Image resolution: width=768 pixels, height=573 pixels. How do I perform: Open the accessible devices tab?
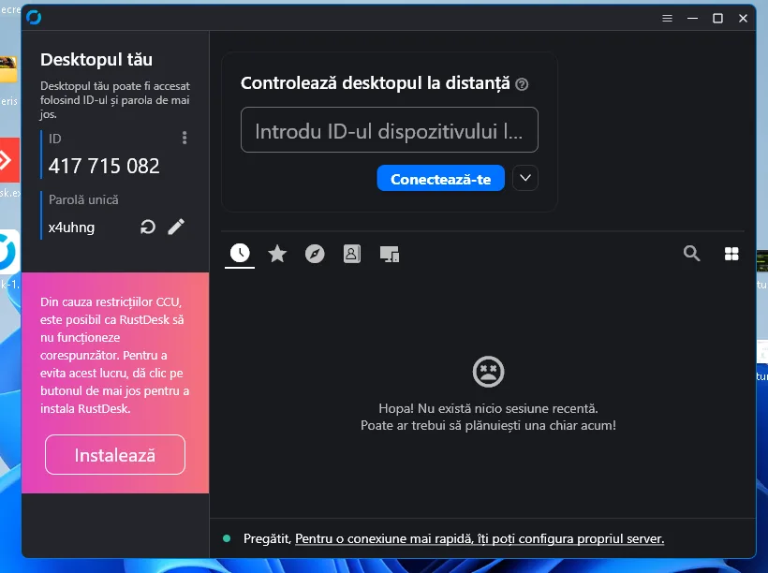click(x=390, y=254)
